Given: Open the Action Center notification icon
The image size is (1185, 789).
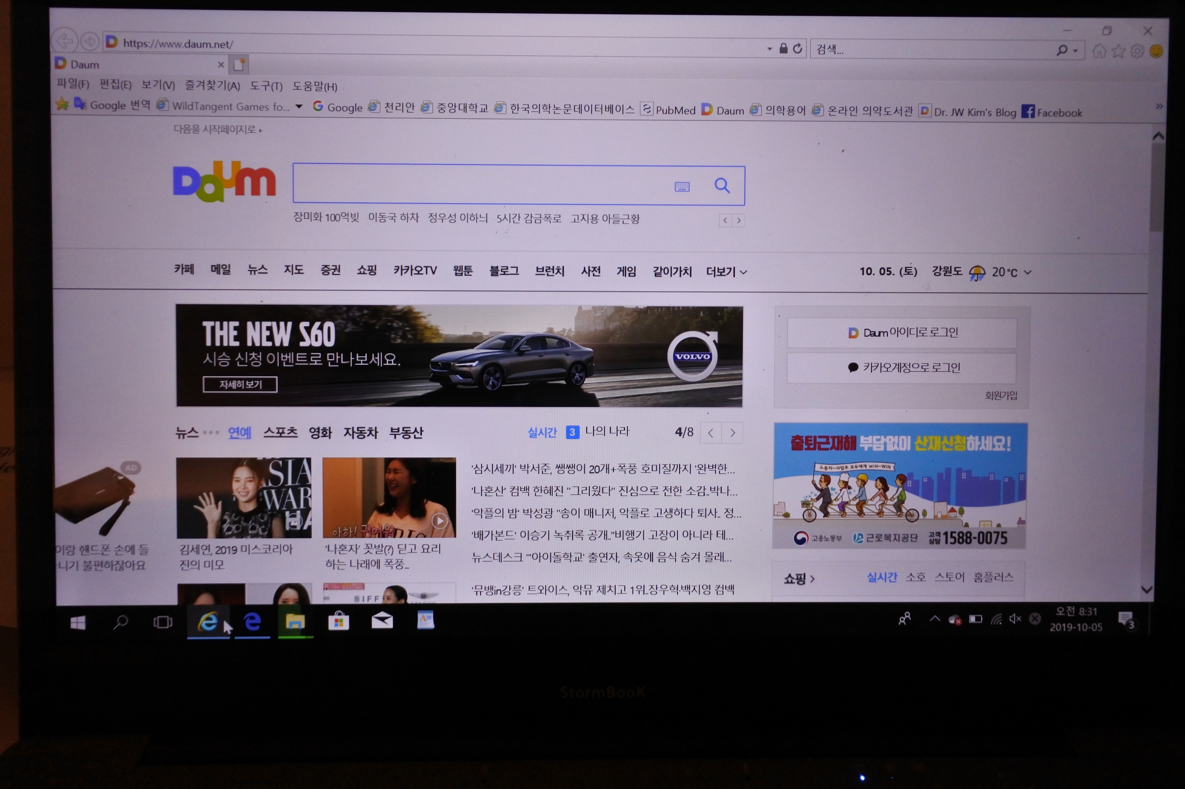Looking at the screenshot, I should tap(1126, 619).
